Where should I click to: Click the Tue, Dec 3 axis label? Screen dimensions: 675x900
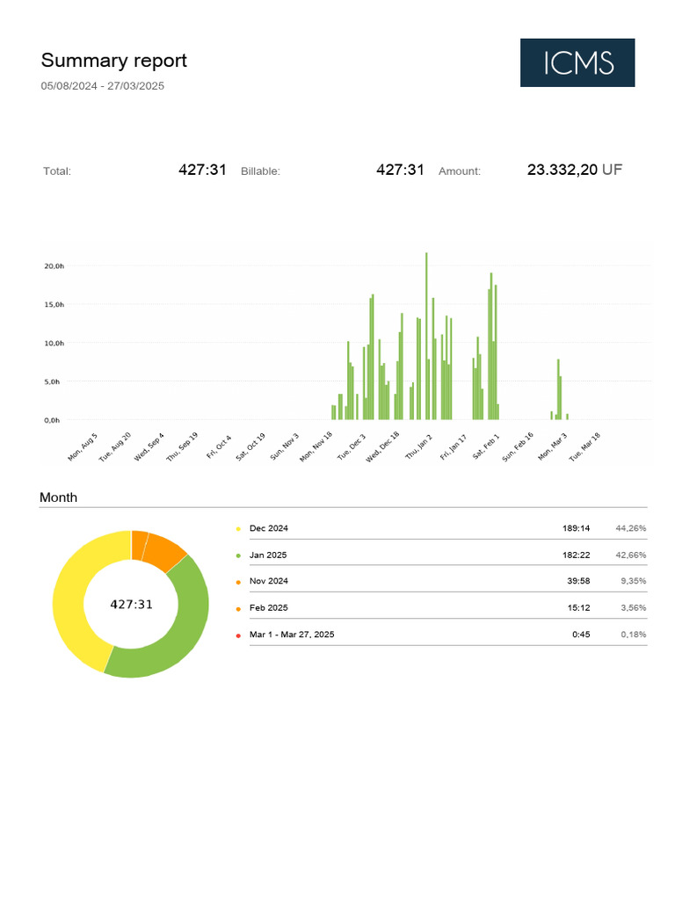(x=352, y=447)
